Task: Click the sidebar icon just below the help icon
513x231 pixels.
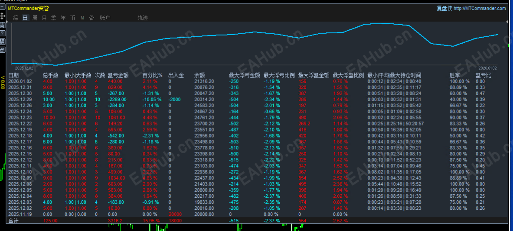Action: (x=2, y=42)
